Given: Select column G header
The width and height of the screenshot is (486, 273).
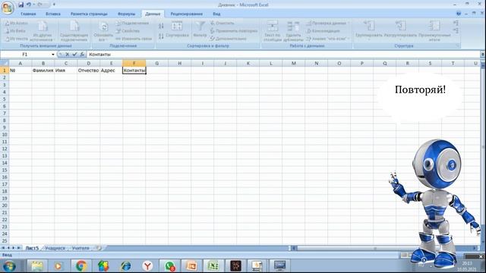Looking at the screenshot, I should (157, 63).
